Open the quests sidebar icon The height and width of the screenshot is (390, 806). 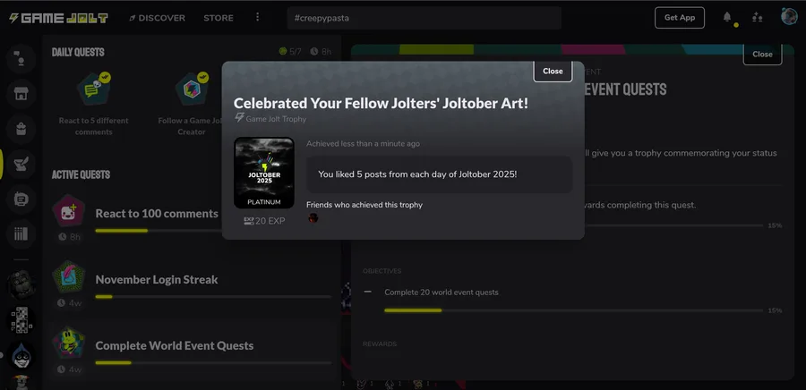click(x=21, y=165)
